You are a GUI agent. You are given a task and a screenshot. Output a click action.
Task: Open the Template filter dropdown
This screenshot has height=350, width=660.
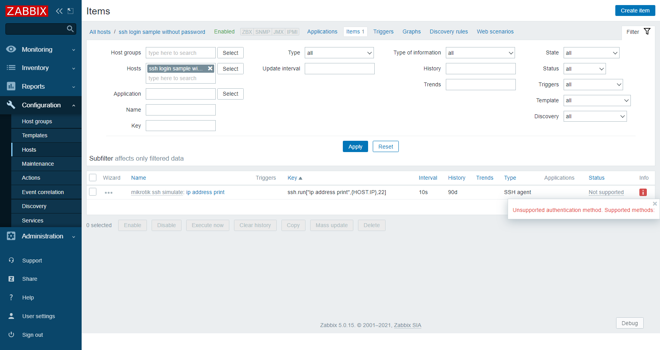597,100
